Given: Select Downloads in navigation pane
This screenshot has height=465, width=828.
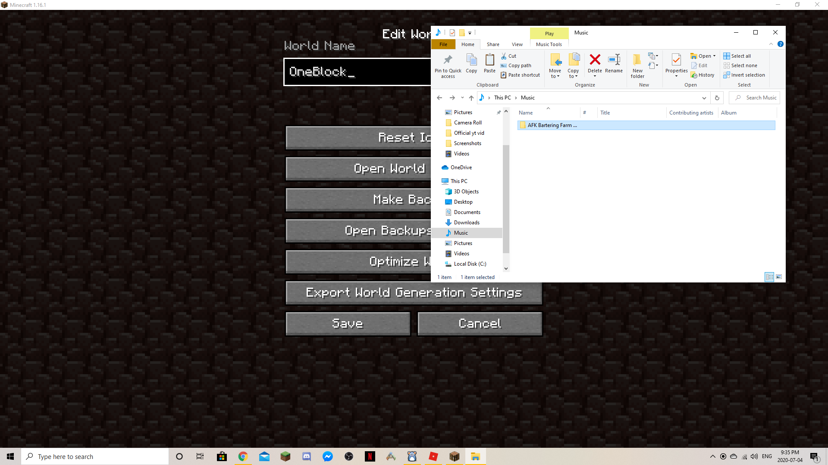Looking at the screenshot, I should 467,223.
